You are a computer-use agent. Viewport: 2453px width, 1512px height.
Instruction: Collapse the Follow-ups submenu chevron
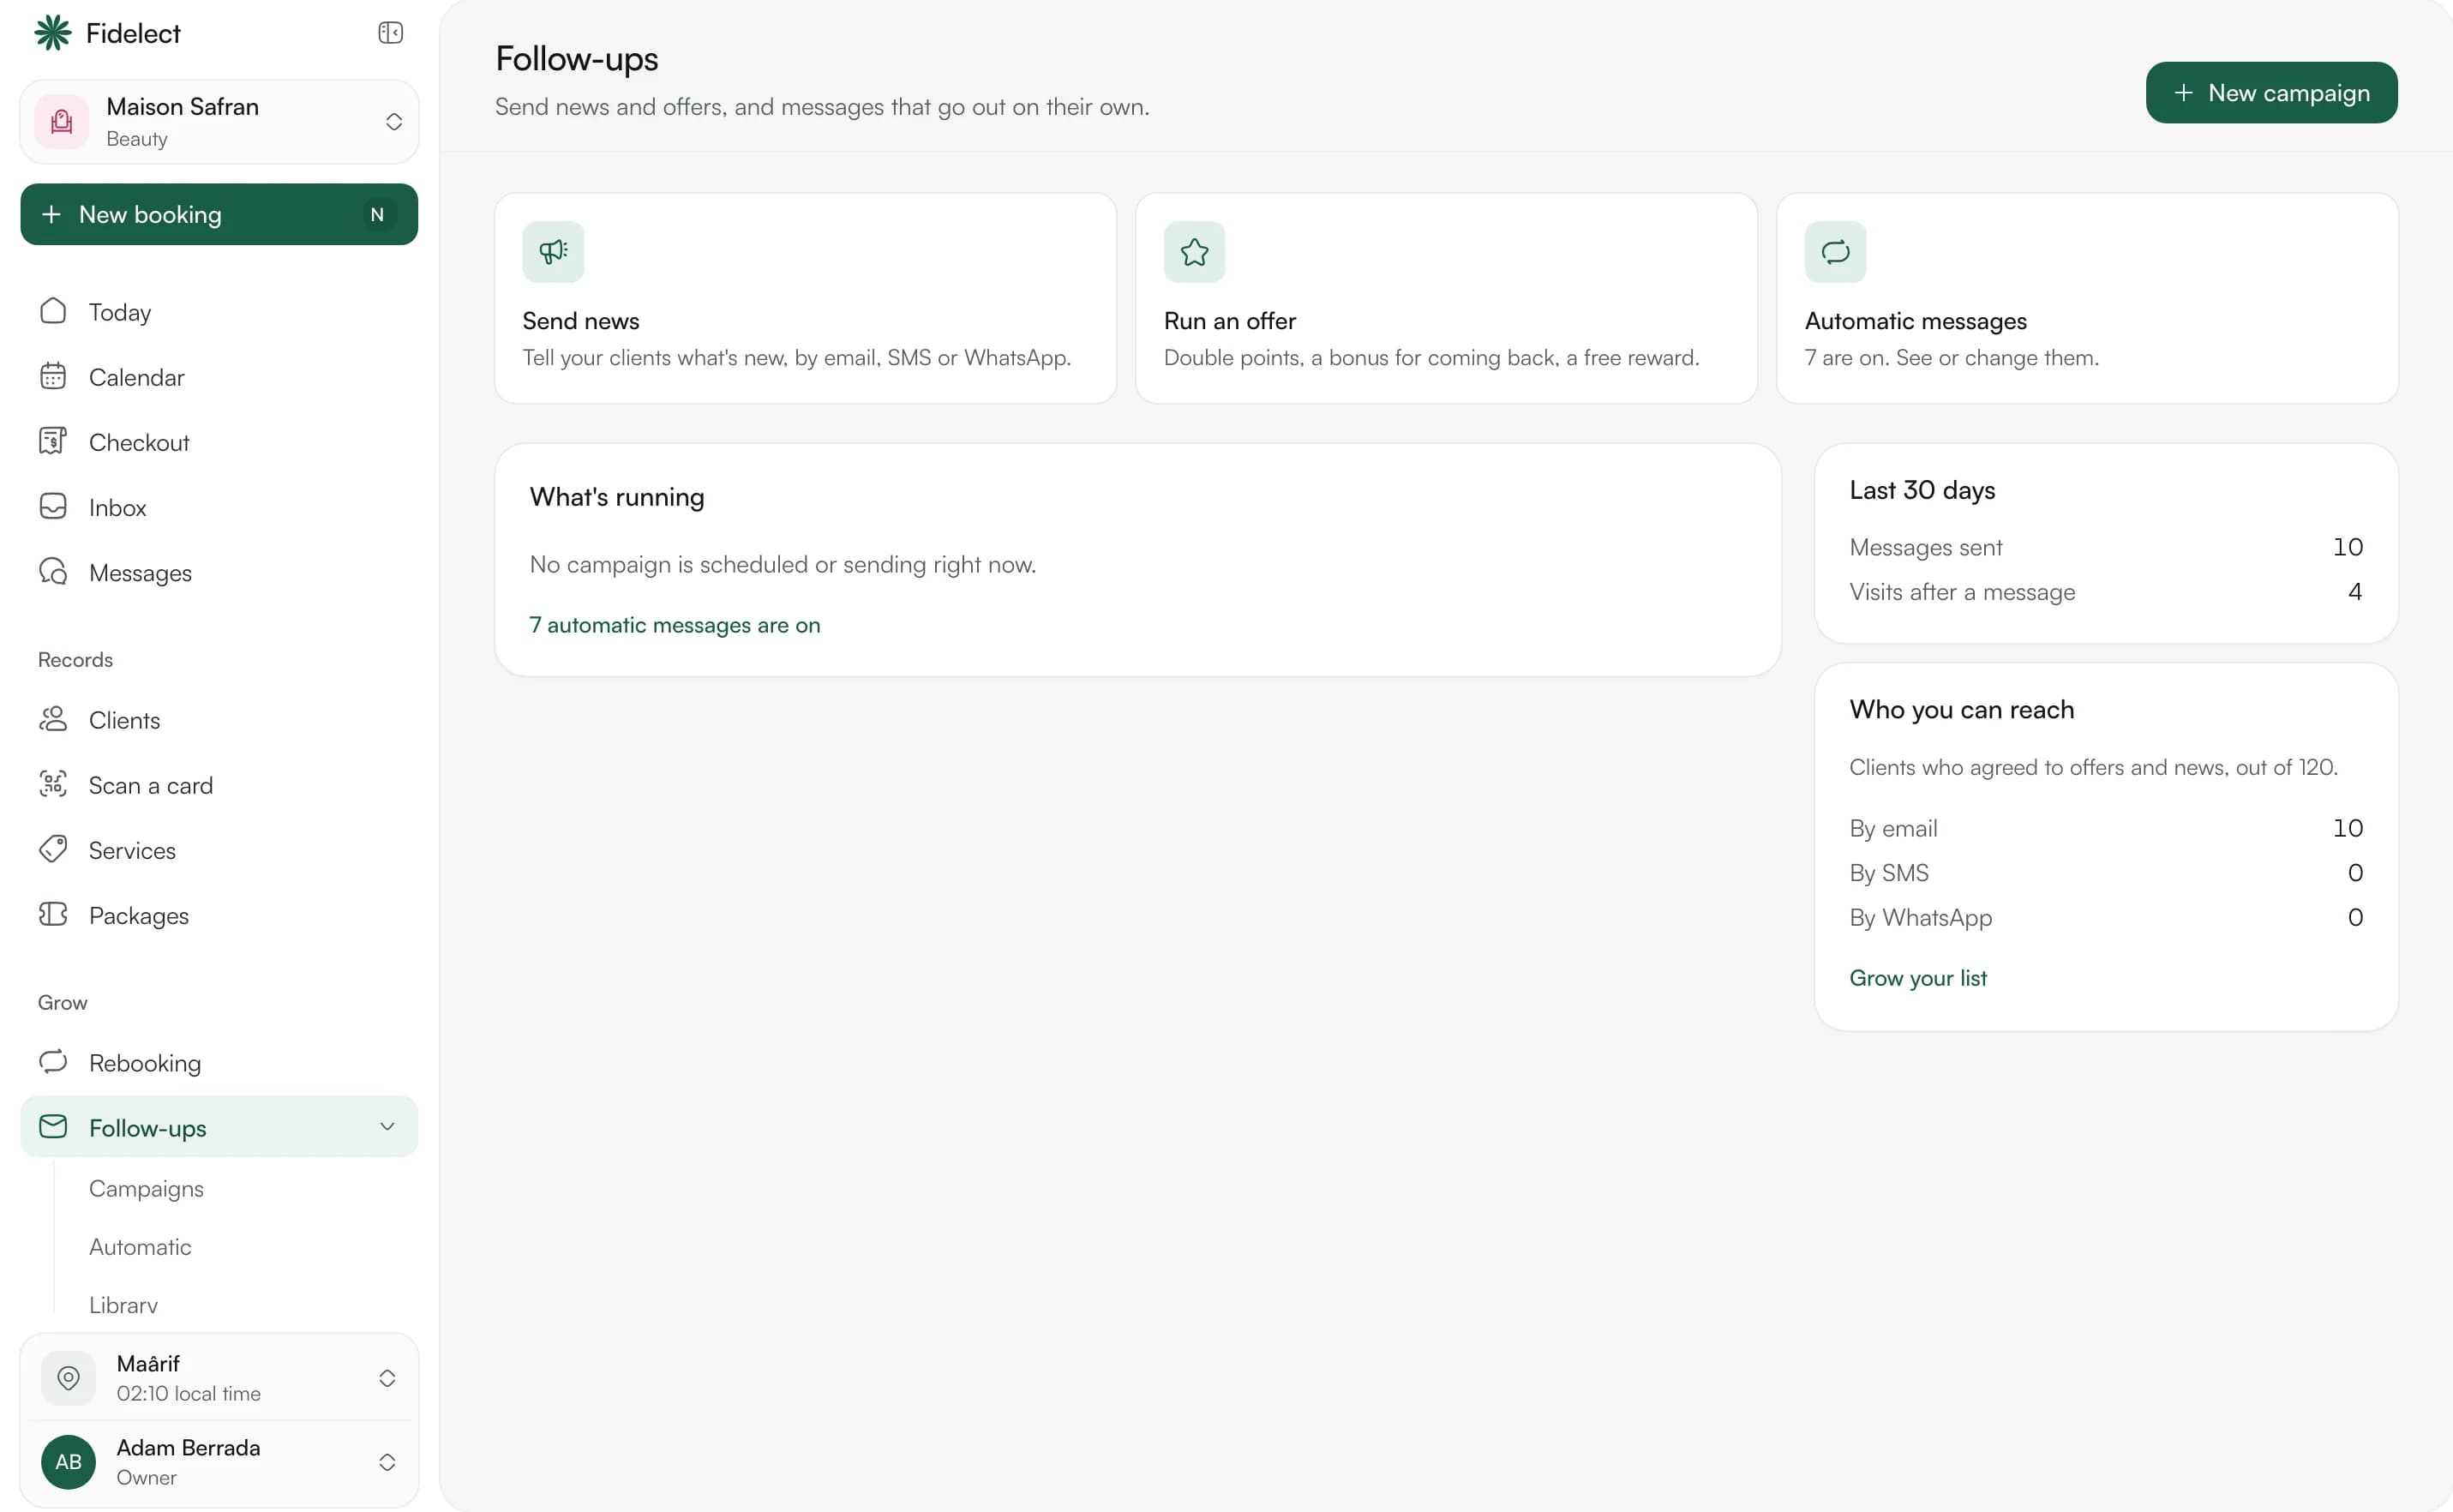click(387, 1127)
